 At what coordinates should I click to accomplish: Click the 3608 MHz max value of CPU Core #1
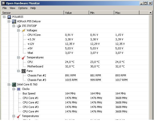(121, 98)
